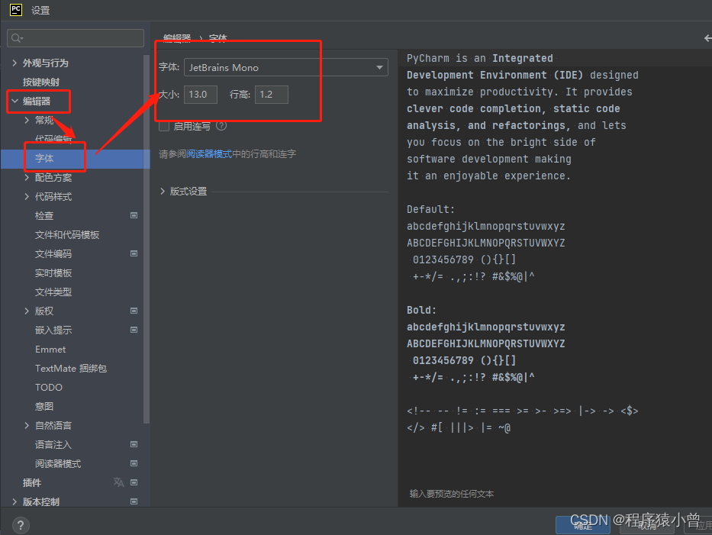Click the editor-scheme icon next to 检查
This screenshot has width=712, height=535.
(134, 215)
